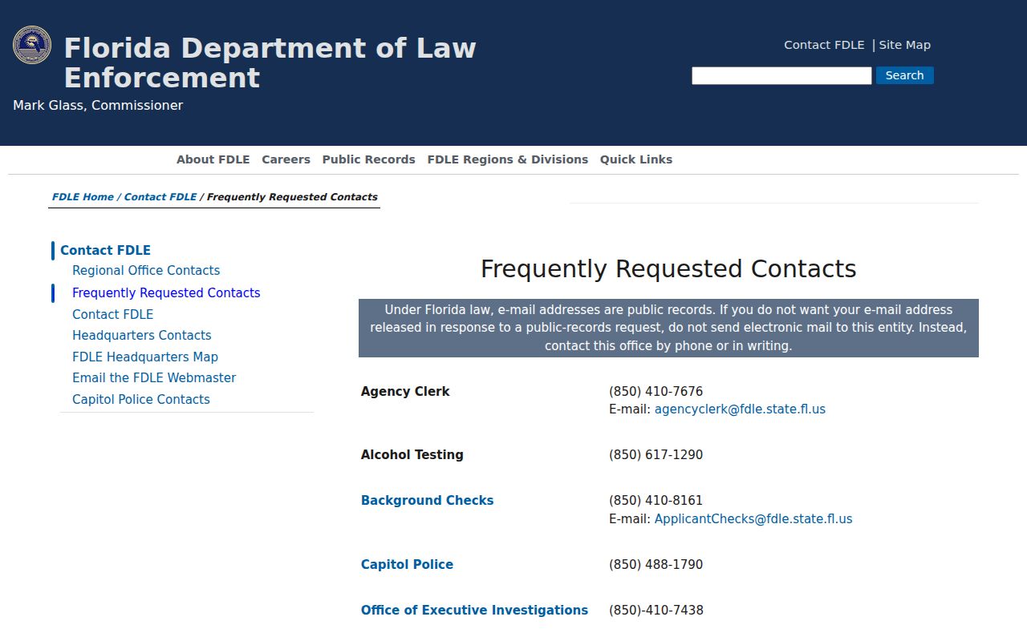This screenshot has height=641, width=1027.
Task: Click Mark Glass, Commissioner text
Action: (x=98, y=106)
